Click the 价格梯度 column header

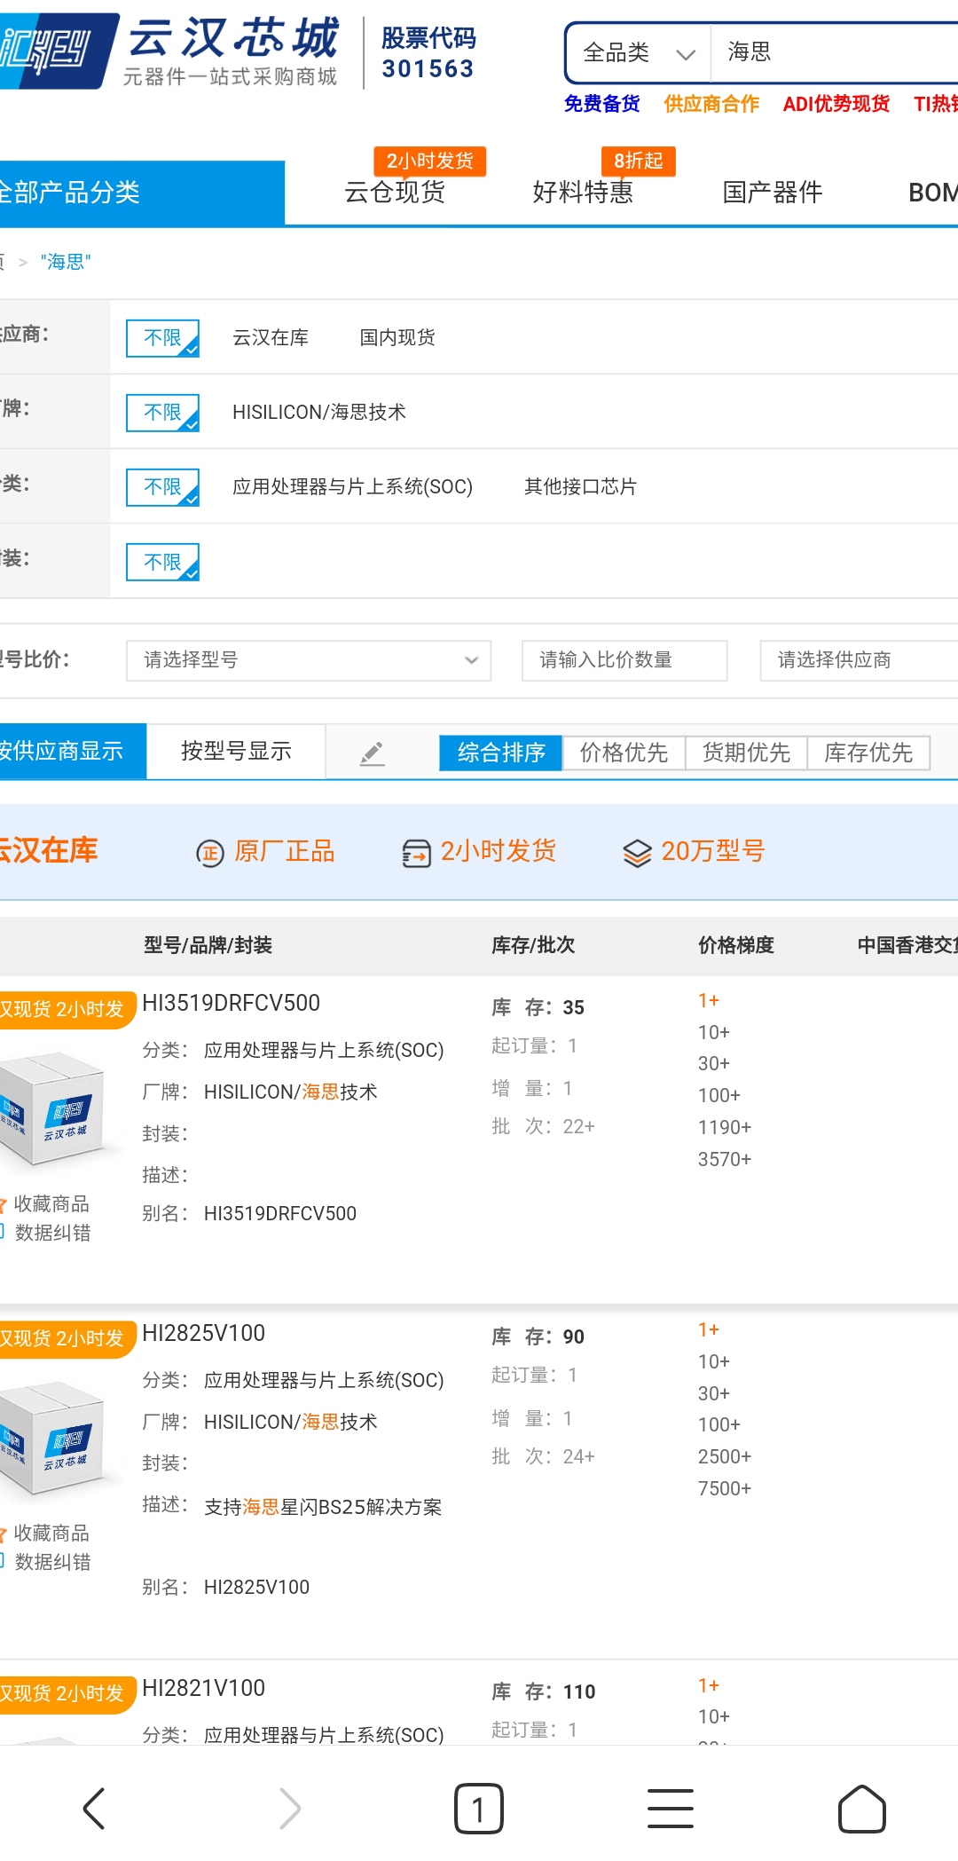[736, 946]
